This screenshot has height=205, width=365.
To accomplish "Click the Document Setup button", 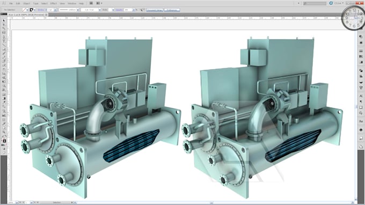I will (155, 10).
